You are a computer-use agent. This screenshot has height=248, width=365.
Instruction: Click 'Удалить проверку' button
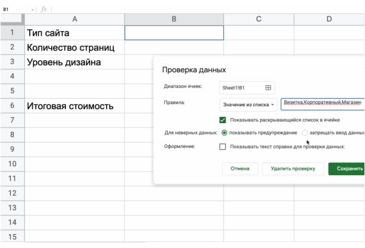(x=293, y=169)
